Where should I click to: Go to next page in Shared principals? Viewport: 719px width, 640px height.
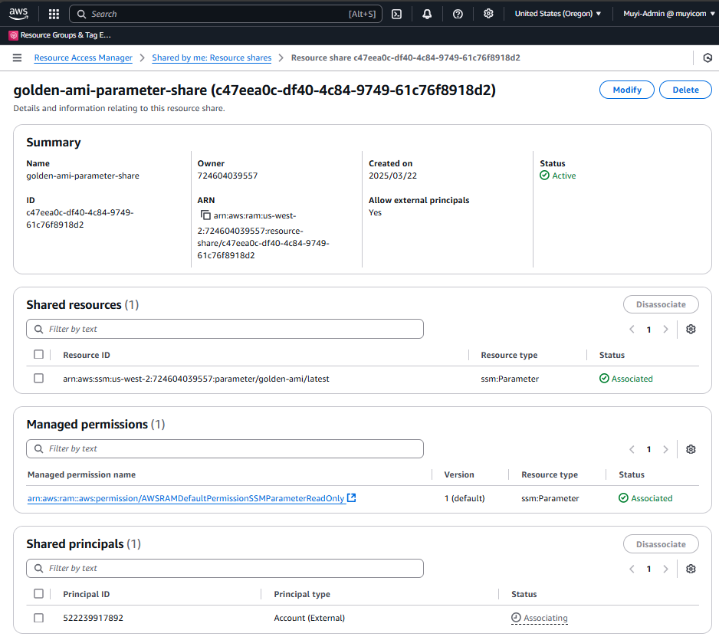(x=665, y=569)
